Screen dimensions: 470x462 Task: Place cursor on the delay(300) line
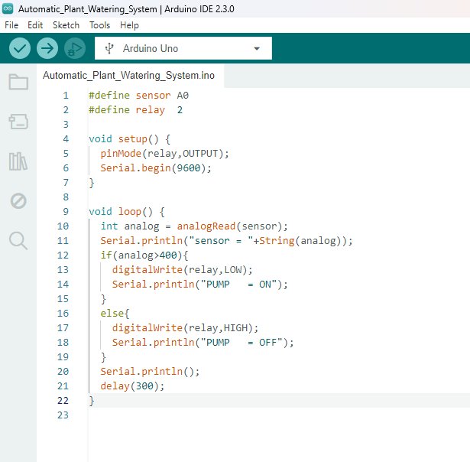(131, 386)
